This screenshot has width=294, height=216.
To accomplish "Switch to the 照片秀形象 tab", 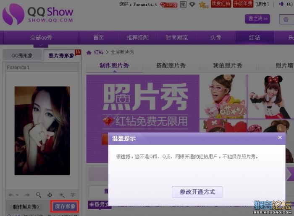I will click(x=62, y=55).
